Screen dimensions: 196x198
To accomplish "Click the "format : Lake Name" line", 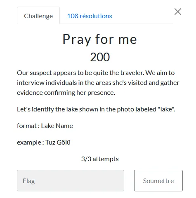I will pos(45,126).
